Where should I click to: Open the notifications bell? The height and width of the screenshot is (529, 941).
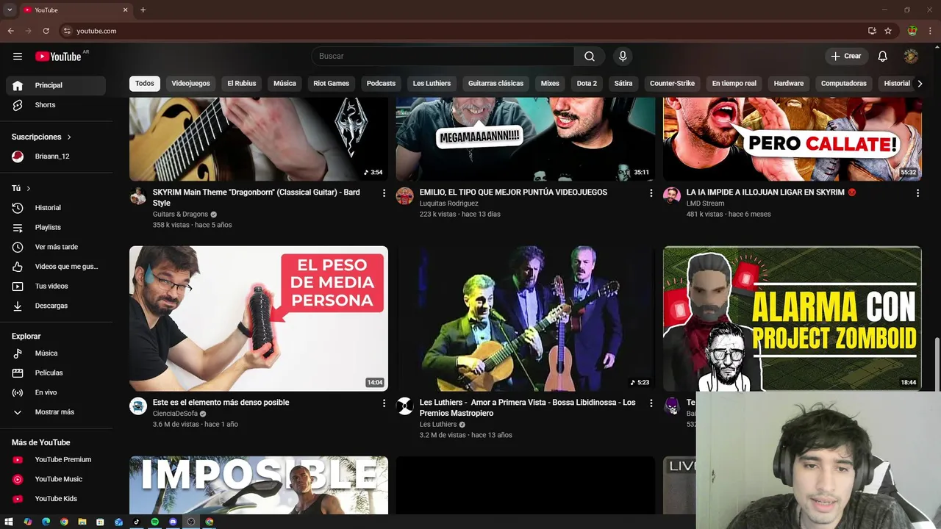[x=883, y=57]
